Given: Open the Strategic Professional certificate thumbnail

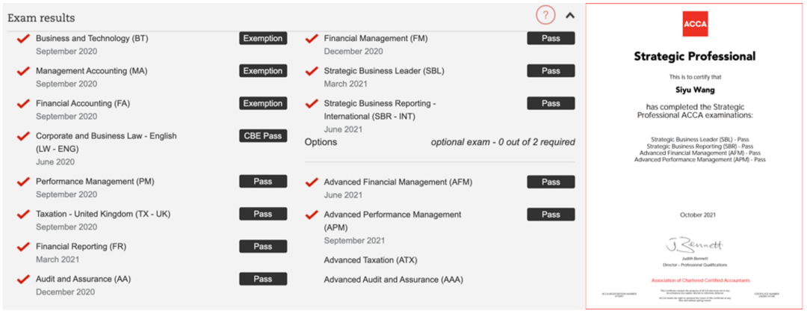Looking at the screenshot, I should (696, 157).
